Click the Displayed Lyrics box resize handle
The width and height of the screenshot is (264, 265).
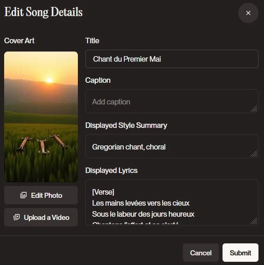[254, 220]
